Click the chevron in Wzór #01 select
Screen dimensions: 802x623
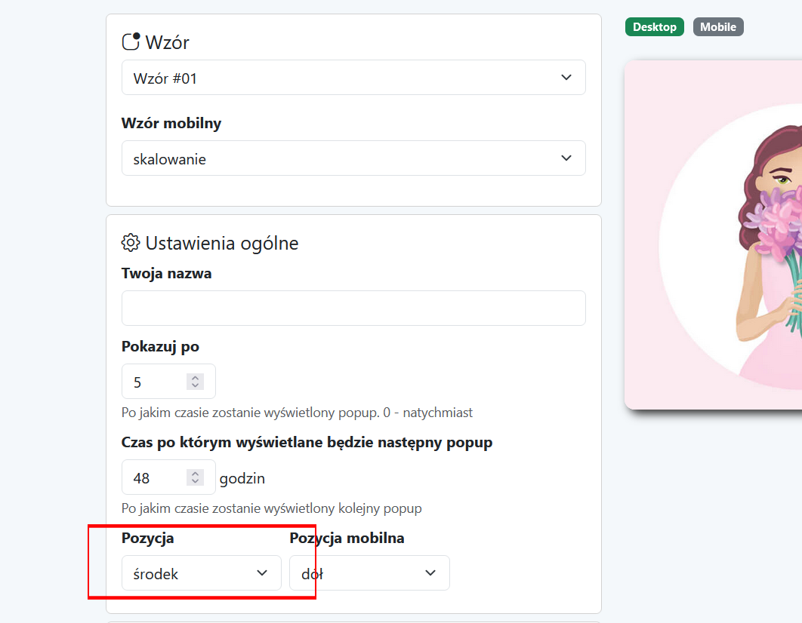click(566, 78)
